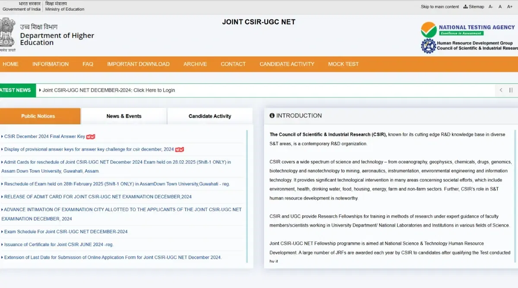Open the Candidate Activity nav menu

(x=287, y=64)
